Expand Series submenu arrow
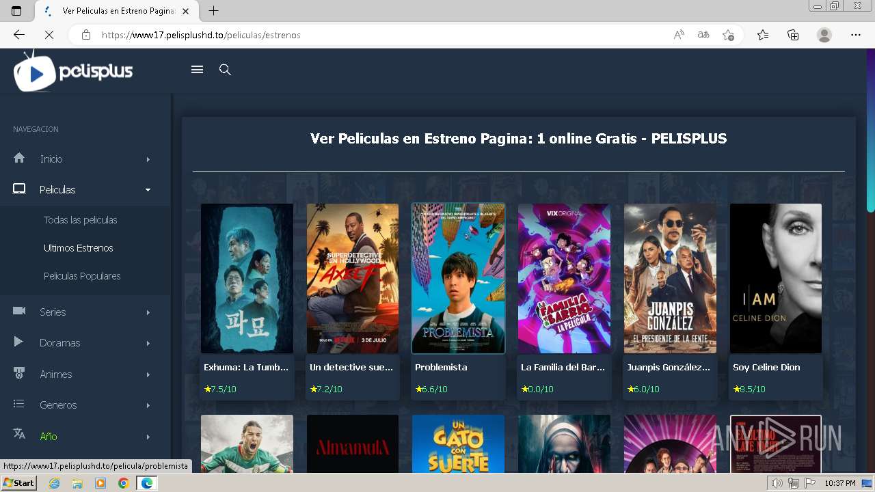 pyautogui.click(x=148, y=312)
